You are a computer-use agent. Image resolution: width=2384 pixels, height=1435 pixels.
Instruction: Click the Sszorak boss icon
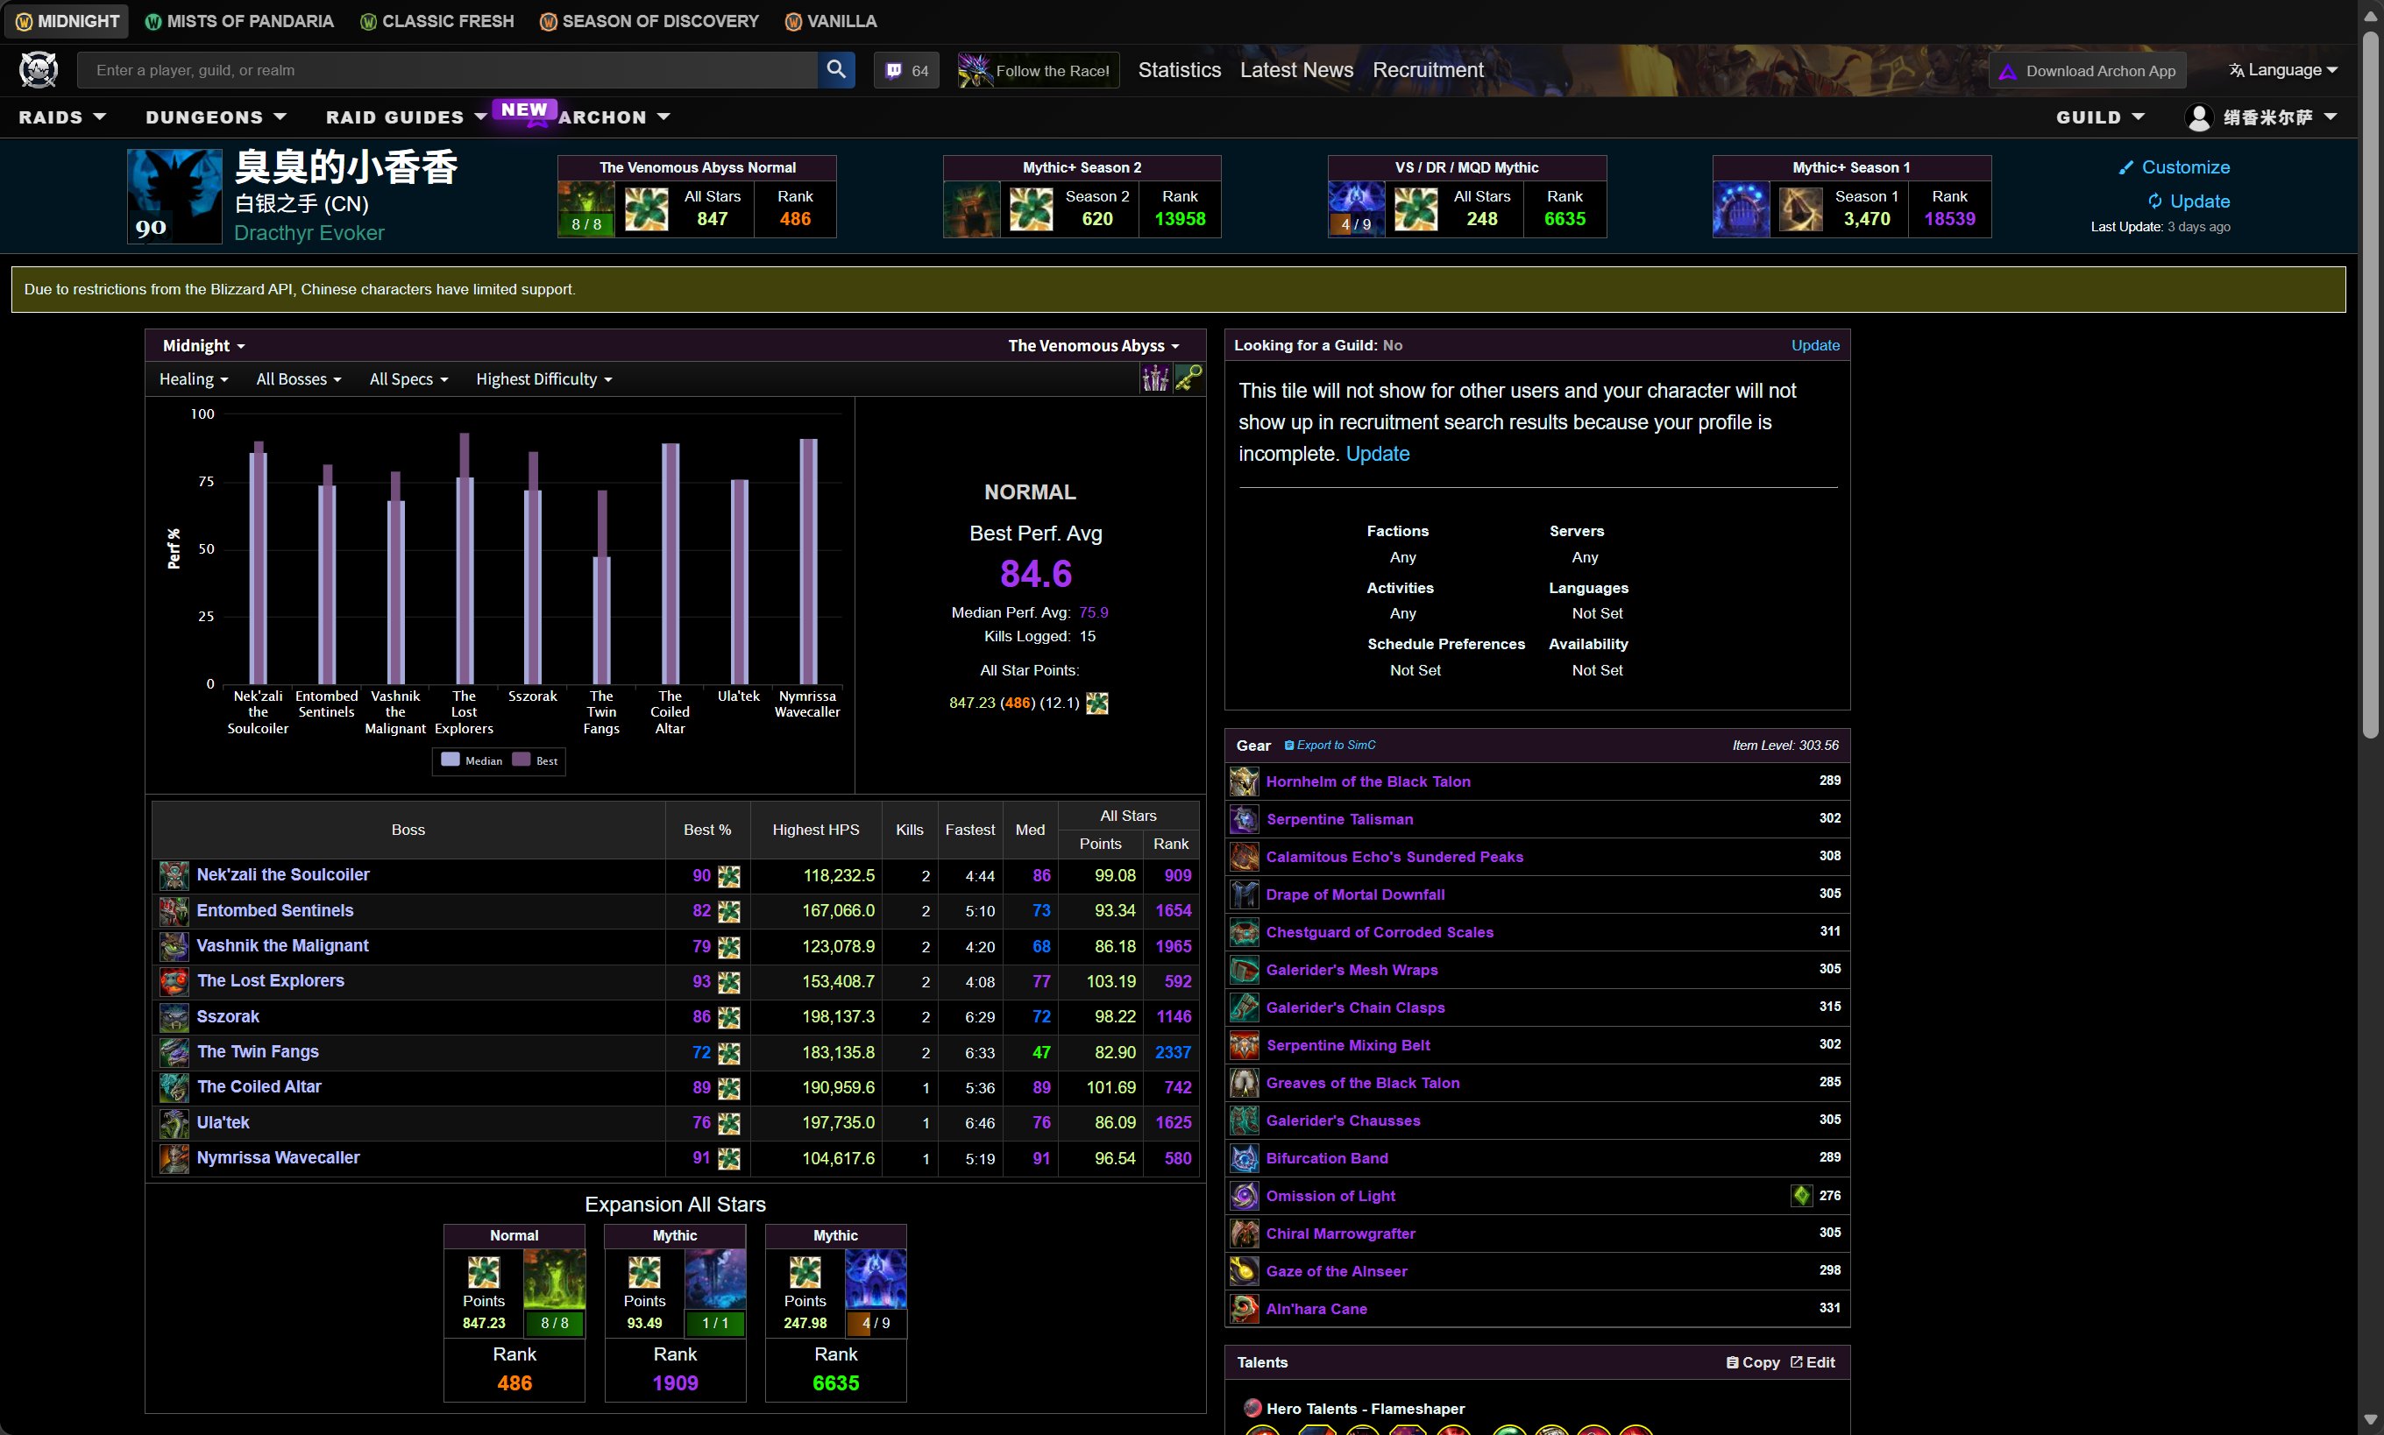coord(174,1017)
